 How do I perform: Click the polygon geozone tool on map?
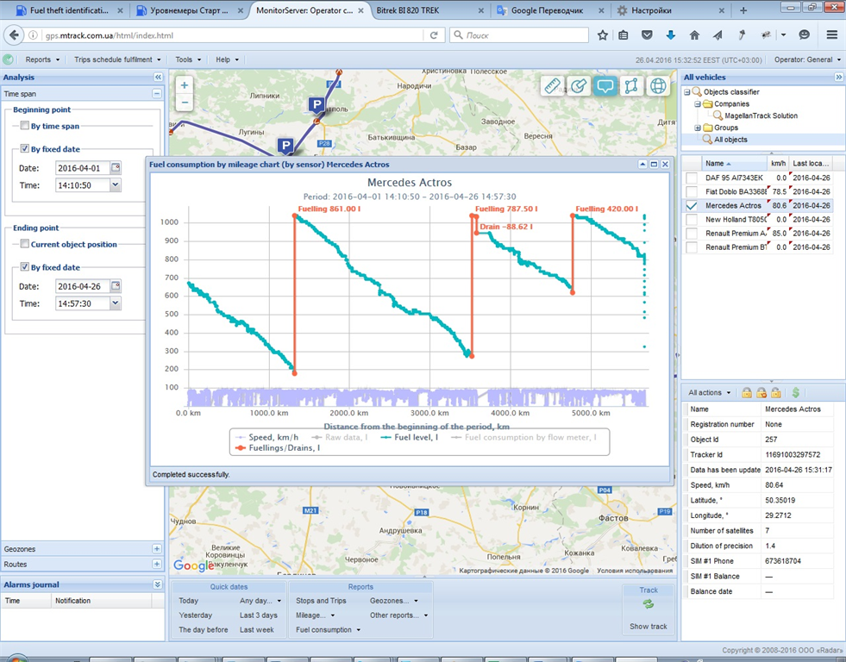632,86
